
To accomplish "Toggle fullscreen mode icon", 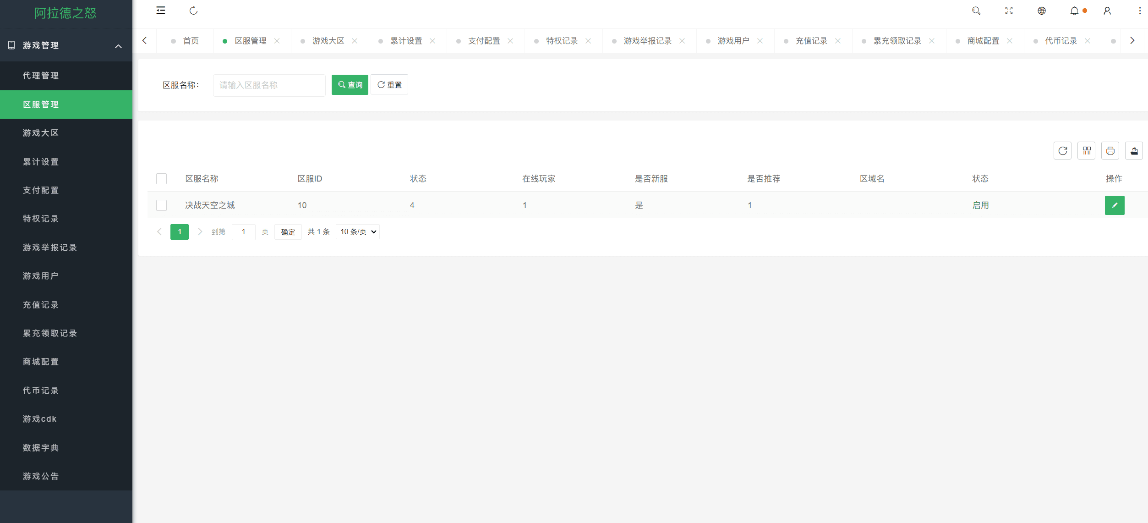I will pos(1009,11).
